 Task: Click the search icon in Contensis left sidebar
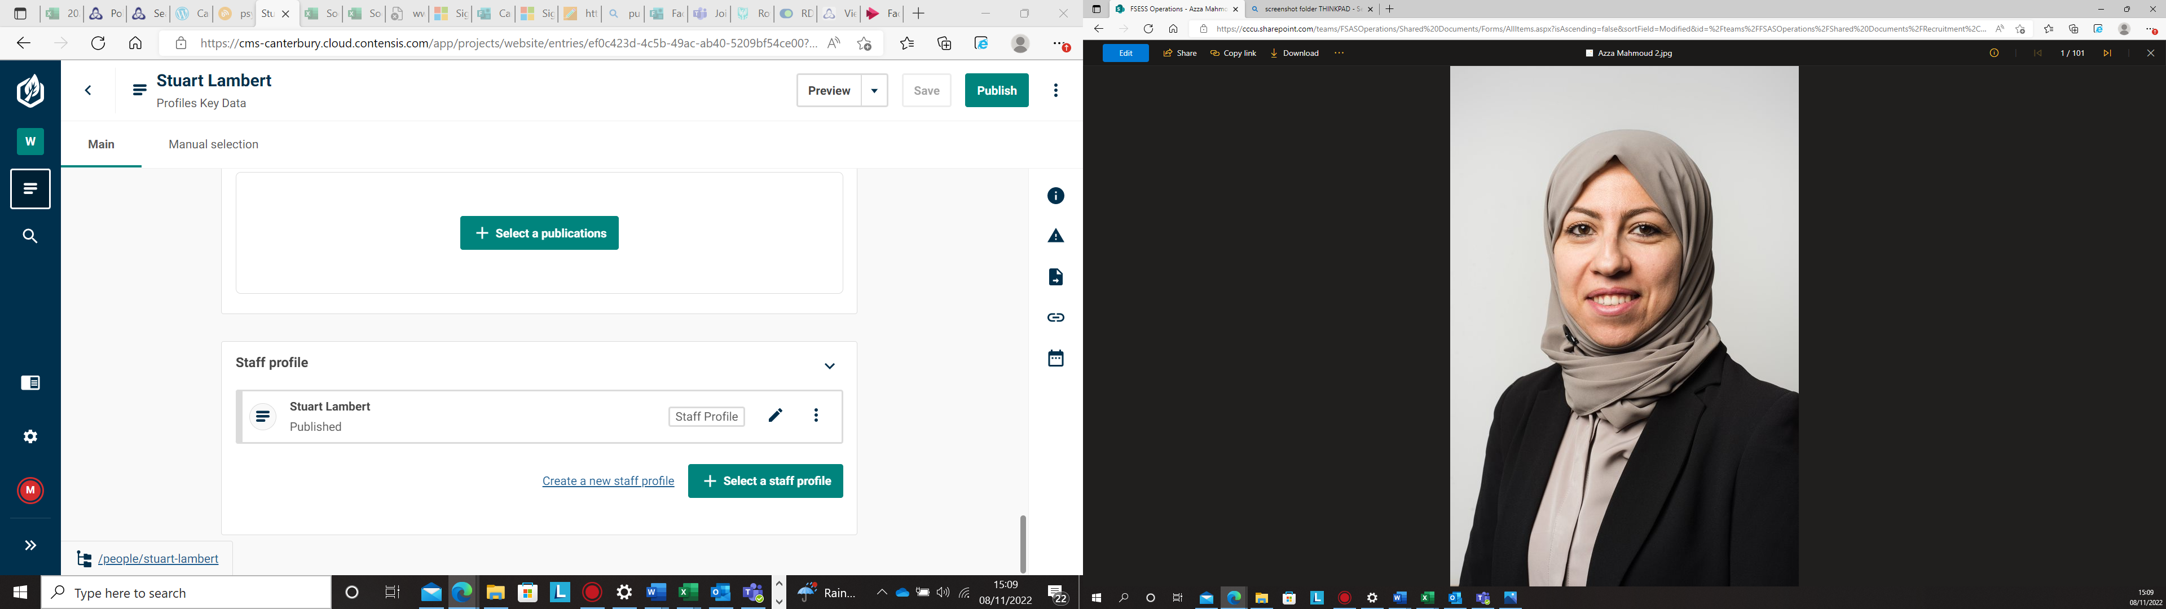coord(30,236)
